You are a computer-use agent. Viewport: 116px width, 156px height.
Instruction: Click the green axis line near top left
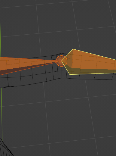click(x=0, y=30)
